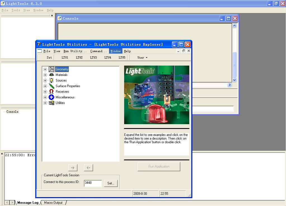Select the Miscellaneous tree item label
Screen dimensions: 286x206
click(65, 98)
